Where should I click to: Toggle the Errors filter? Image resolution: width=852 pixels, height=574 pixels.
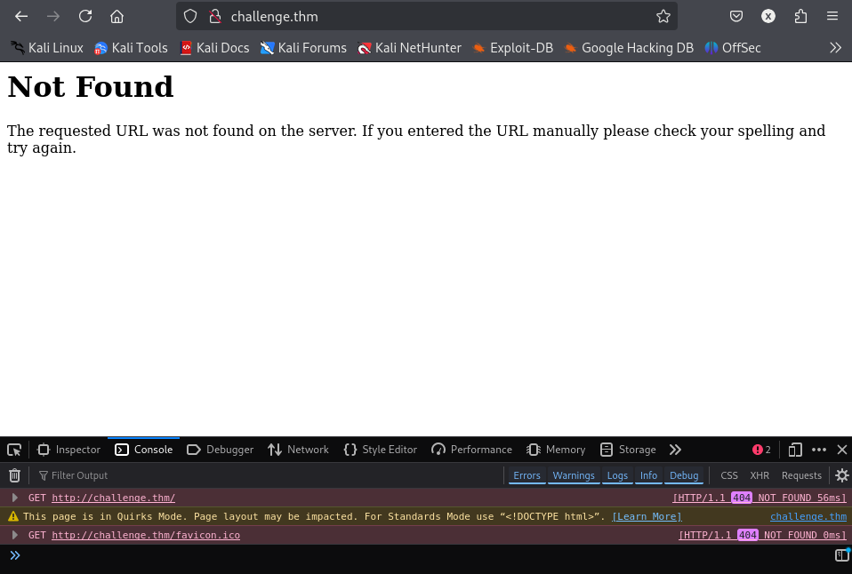pyautogui.click(x=527, y=475)
